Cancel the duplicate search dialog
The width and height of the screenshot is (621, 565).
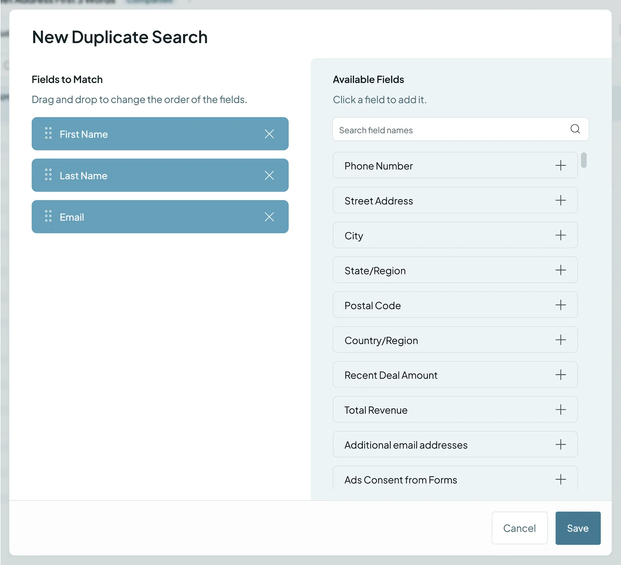519,528
